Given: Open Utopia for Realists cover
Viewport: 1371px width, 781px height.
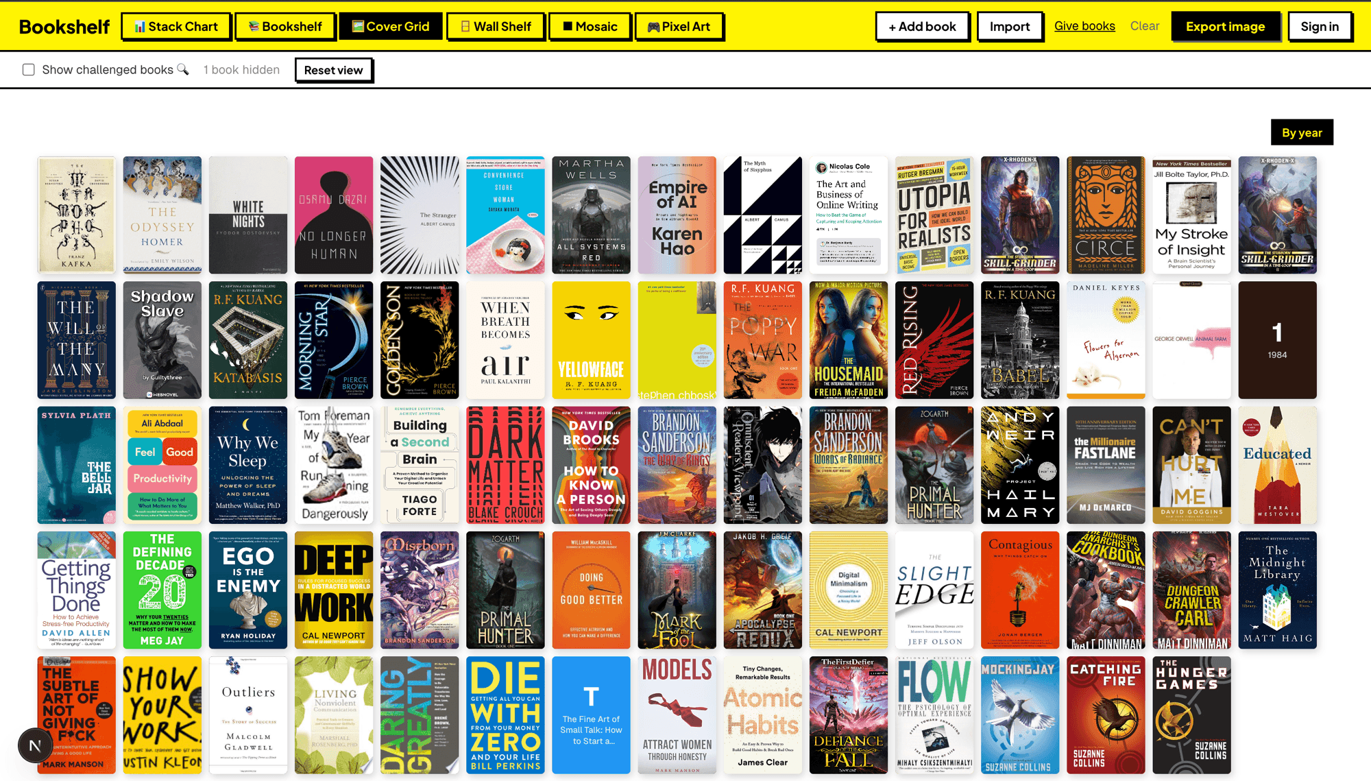Looking at the screenshot, I should tap(934, 215).
